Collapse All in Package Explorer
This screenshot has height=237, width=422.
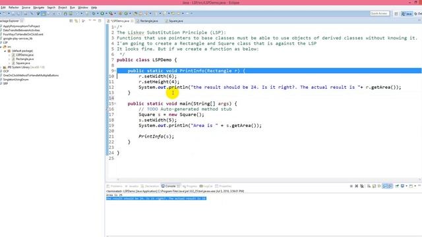click(x=71, y=20)
